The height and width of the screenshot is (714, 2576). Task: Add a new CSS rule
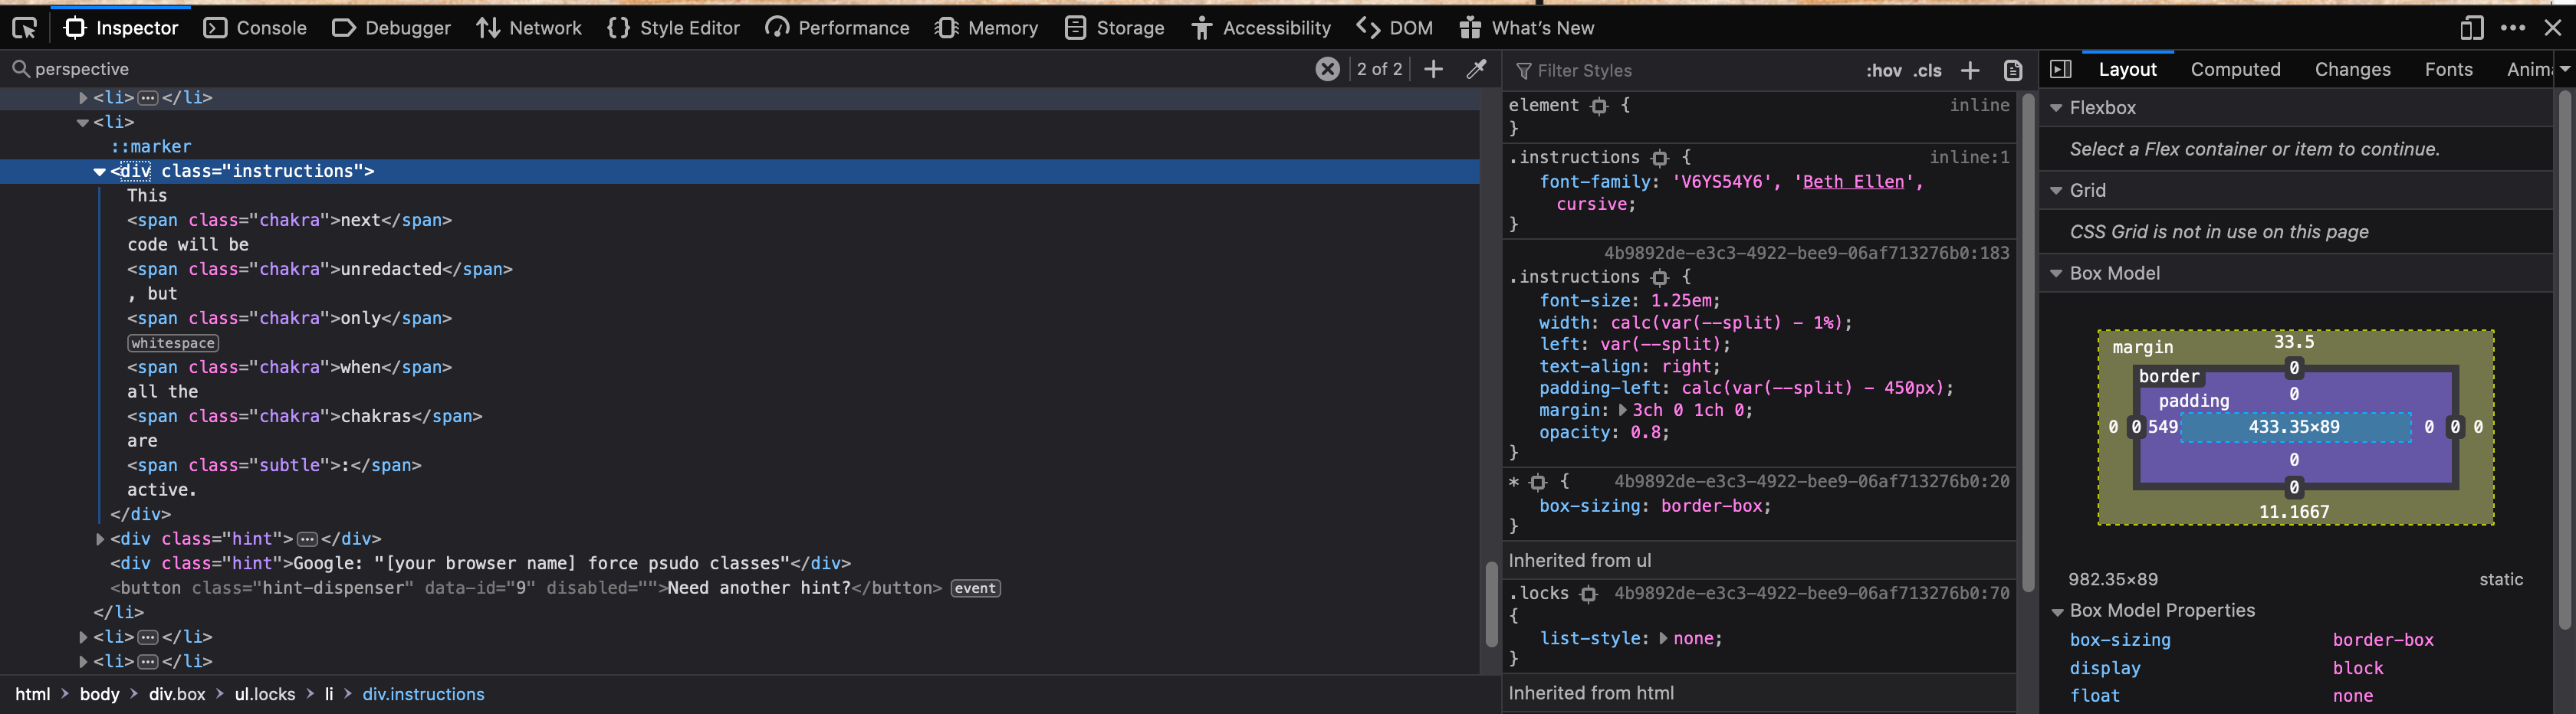(1969, 70)
